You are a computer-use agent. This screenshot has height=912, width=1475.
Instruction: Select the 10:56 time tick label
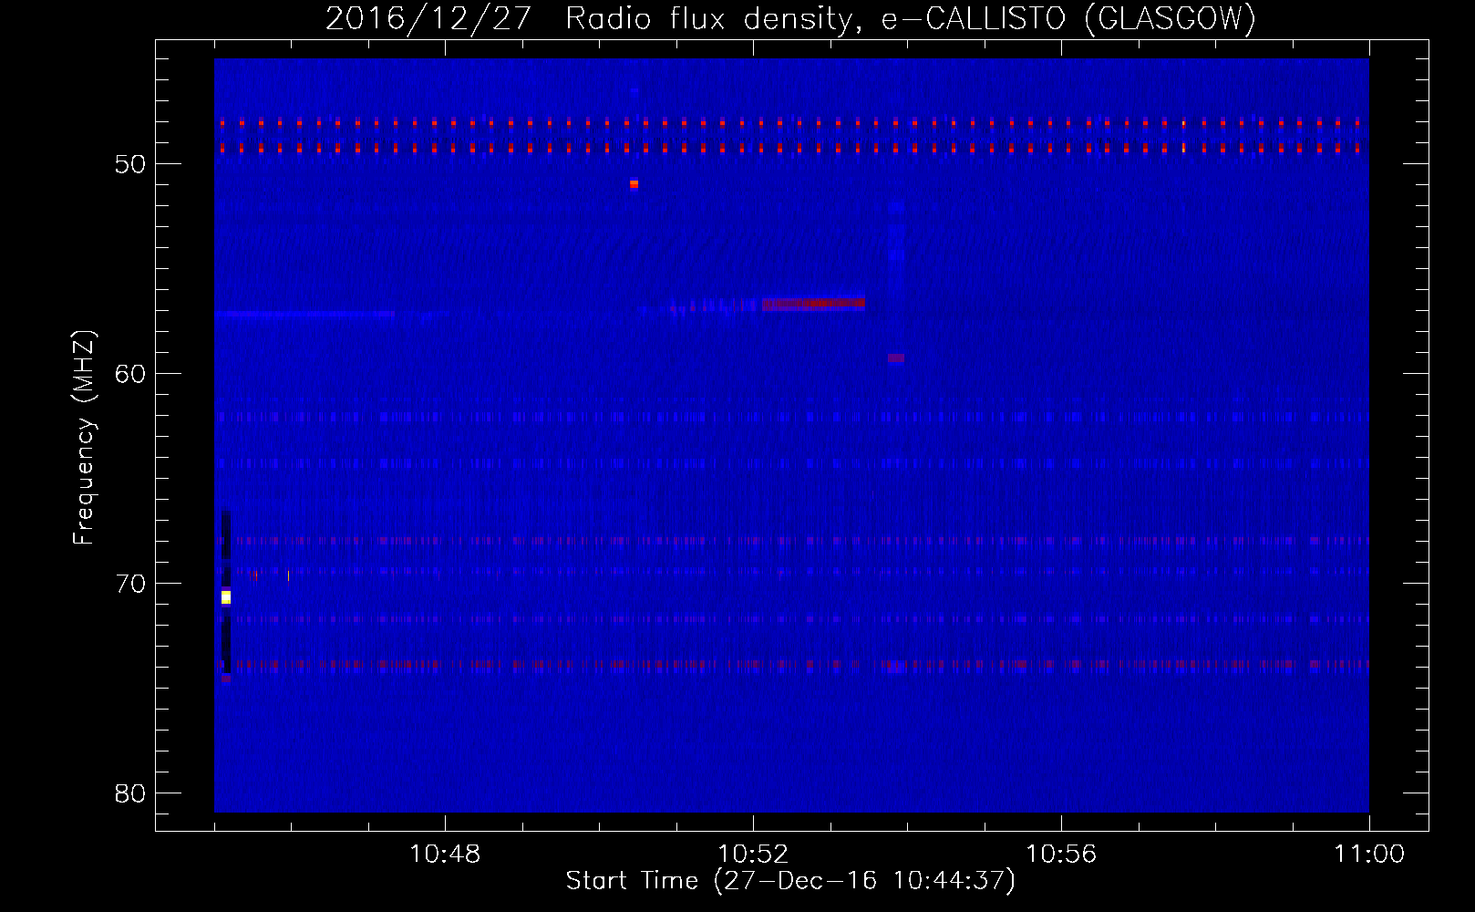pos(1061,855)
